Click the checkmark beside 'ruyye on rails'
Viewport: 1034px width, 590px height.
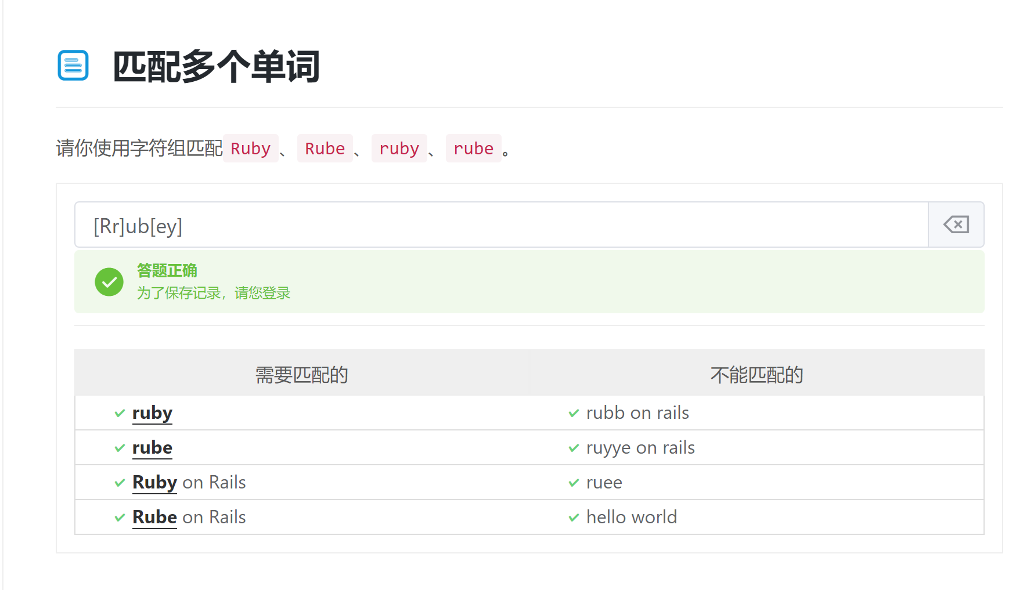tap(574, 448)
